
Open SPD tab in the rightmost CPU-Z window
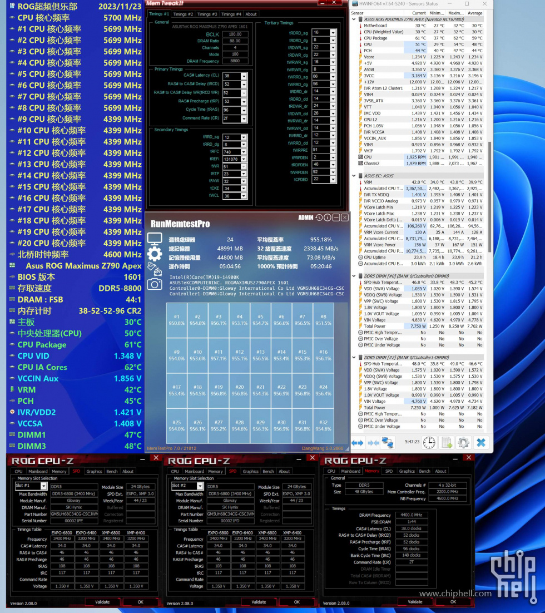coord(389,472)
